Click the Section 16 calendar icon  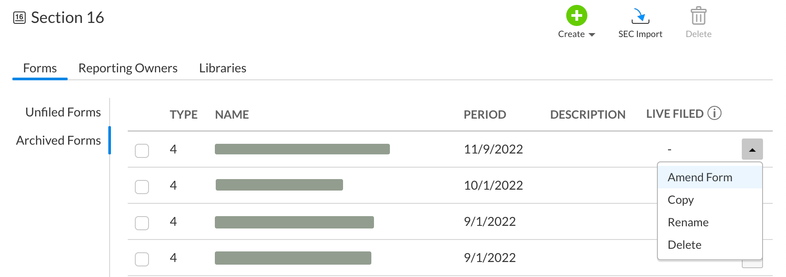click(x=19, y=18)
